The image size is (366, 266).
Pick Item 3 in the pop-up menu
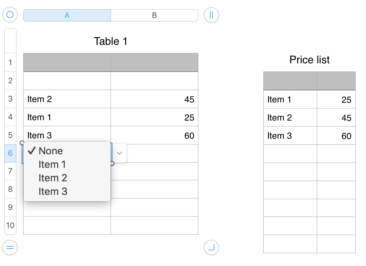click(x=53, y=191)
